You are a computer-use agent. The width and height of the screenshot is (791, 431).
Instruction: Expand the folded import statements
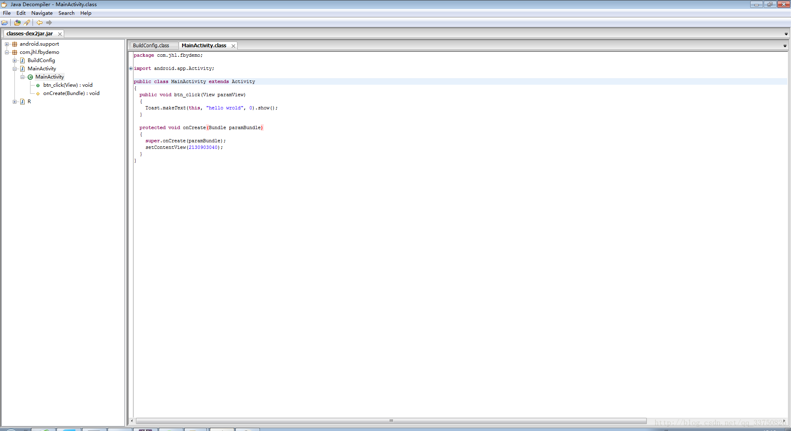tap(131, 69)
